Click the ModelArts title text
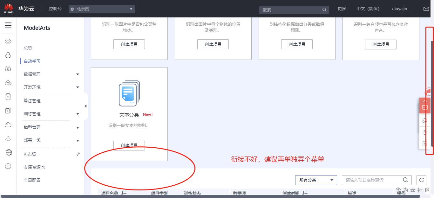Screen dimensions: 434x198 (37, 28)
